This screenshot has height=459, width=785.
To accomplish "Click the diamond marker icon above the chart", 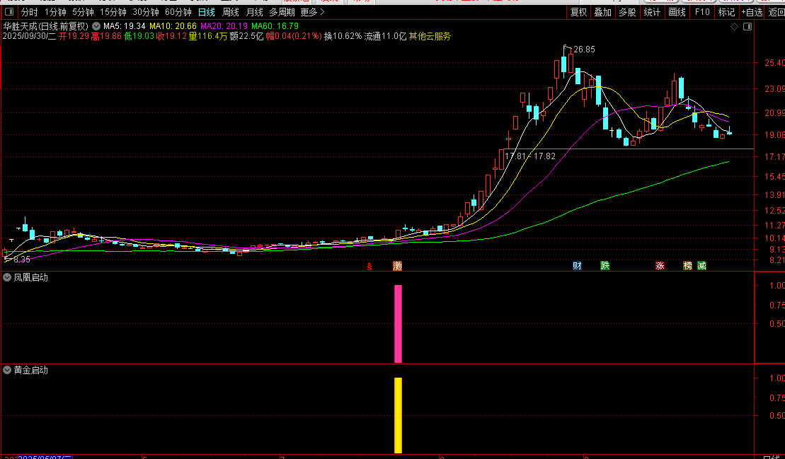I will click(735, 26).
